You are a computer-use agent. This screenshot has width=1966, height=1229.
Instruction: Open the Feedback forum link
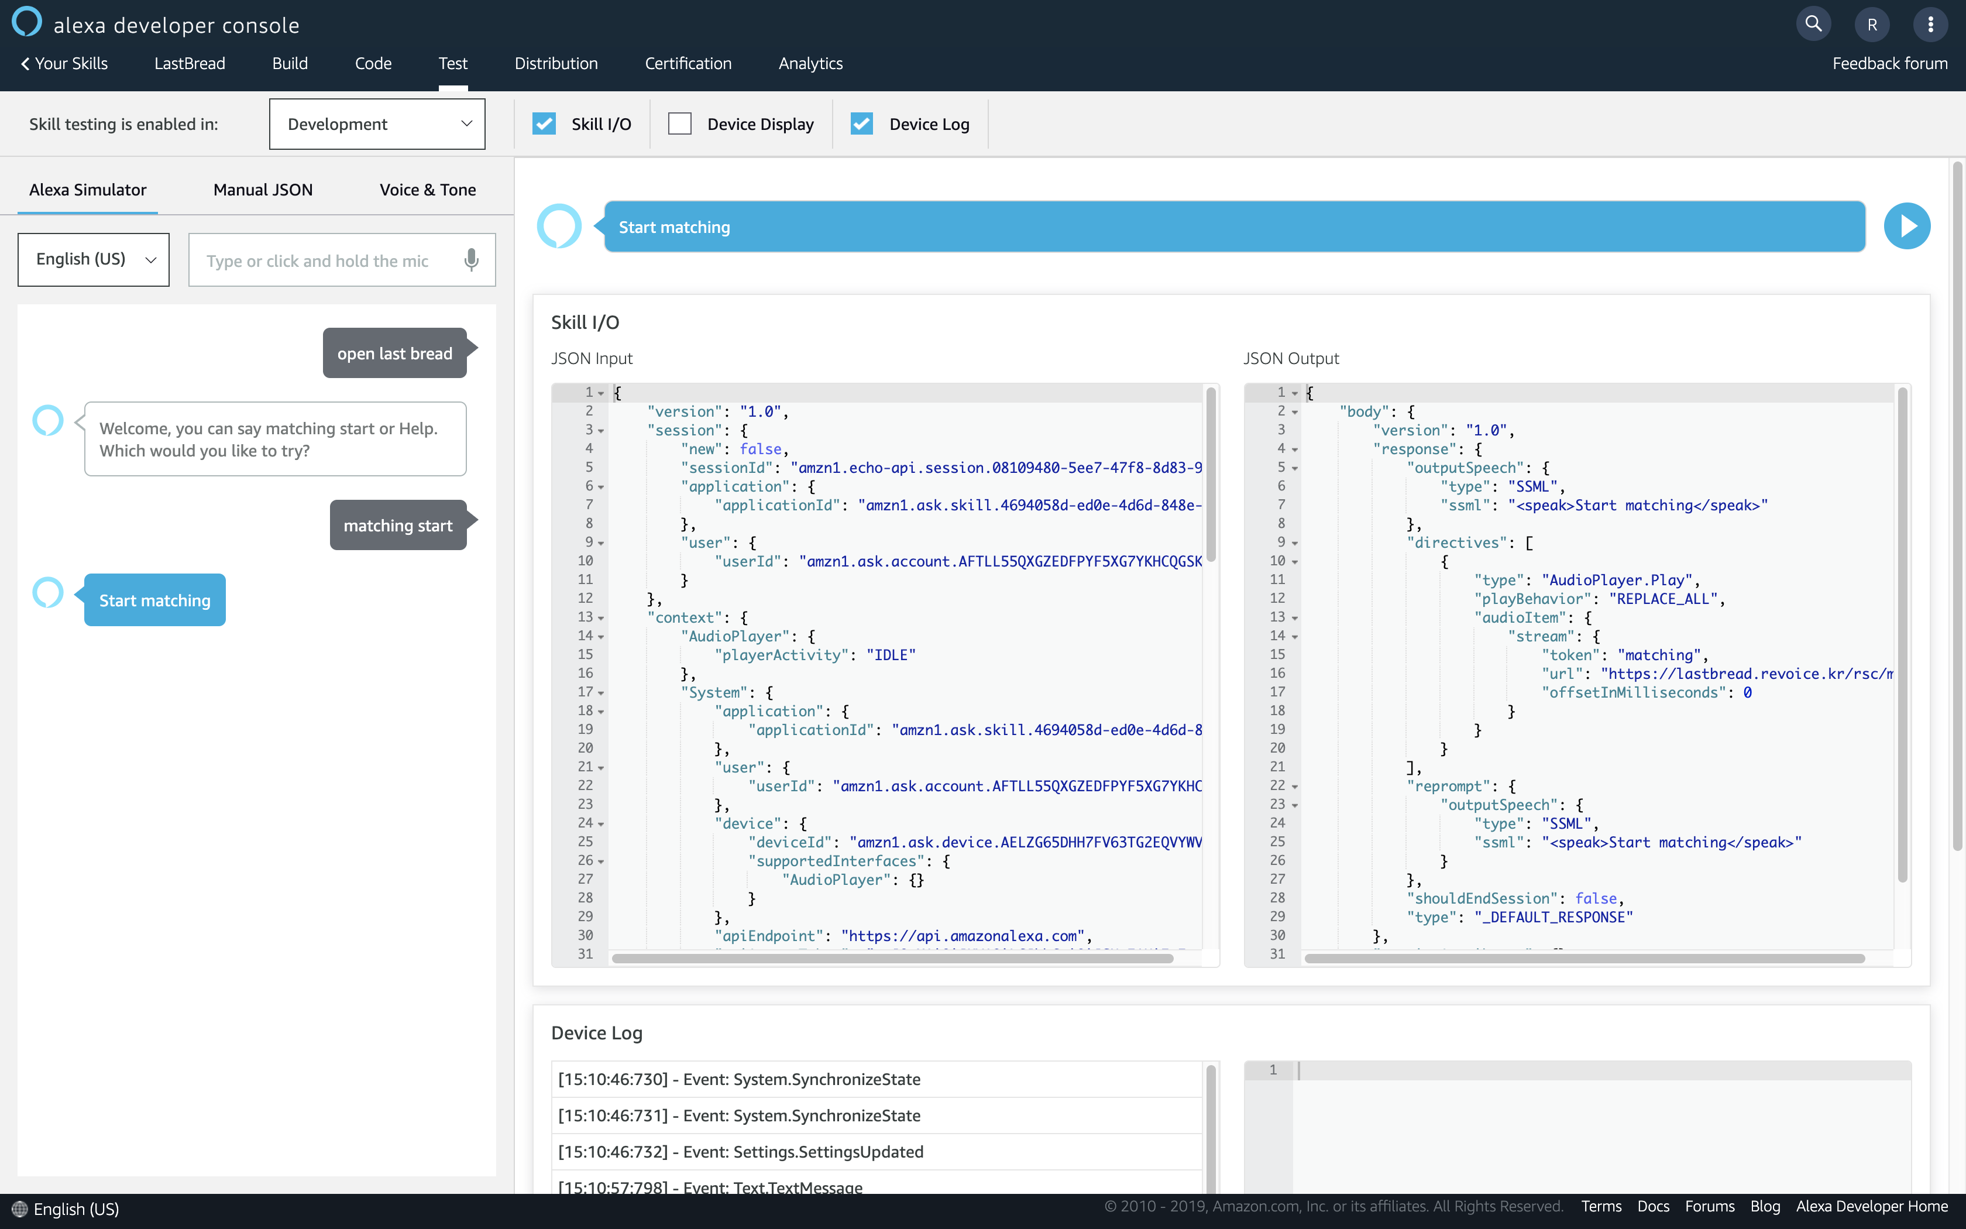pos(1889,63)
